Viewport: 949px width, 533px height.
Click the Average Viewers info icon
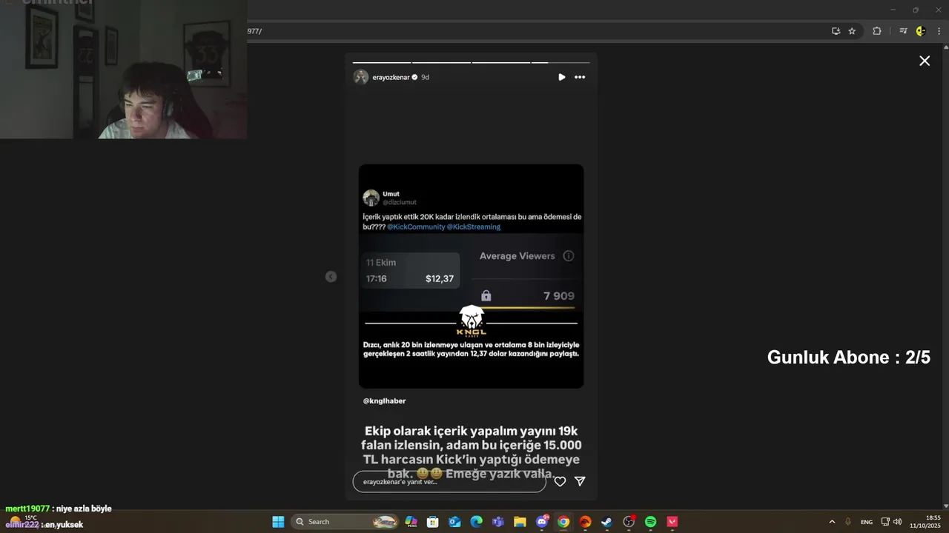coord(569,256)
